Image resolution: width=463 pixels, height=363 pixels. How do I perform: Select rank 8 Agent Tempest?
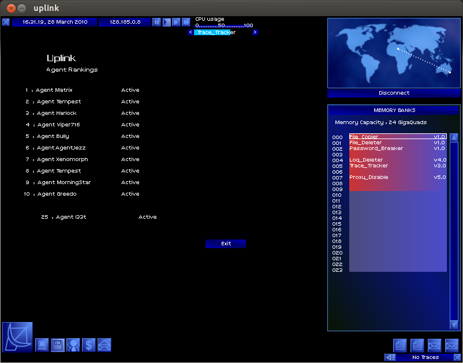tap(53, 171)
